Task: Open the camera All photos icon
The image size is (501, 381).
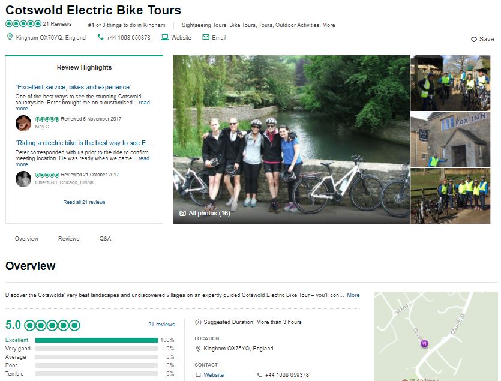Action: [x=183, y=213]
